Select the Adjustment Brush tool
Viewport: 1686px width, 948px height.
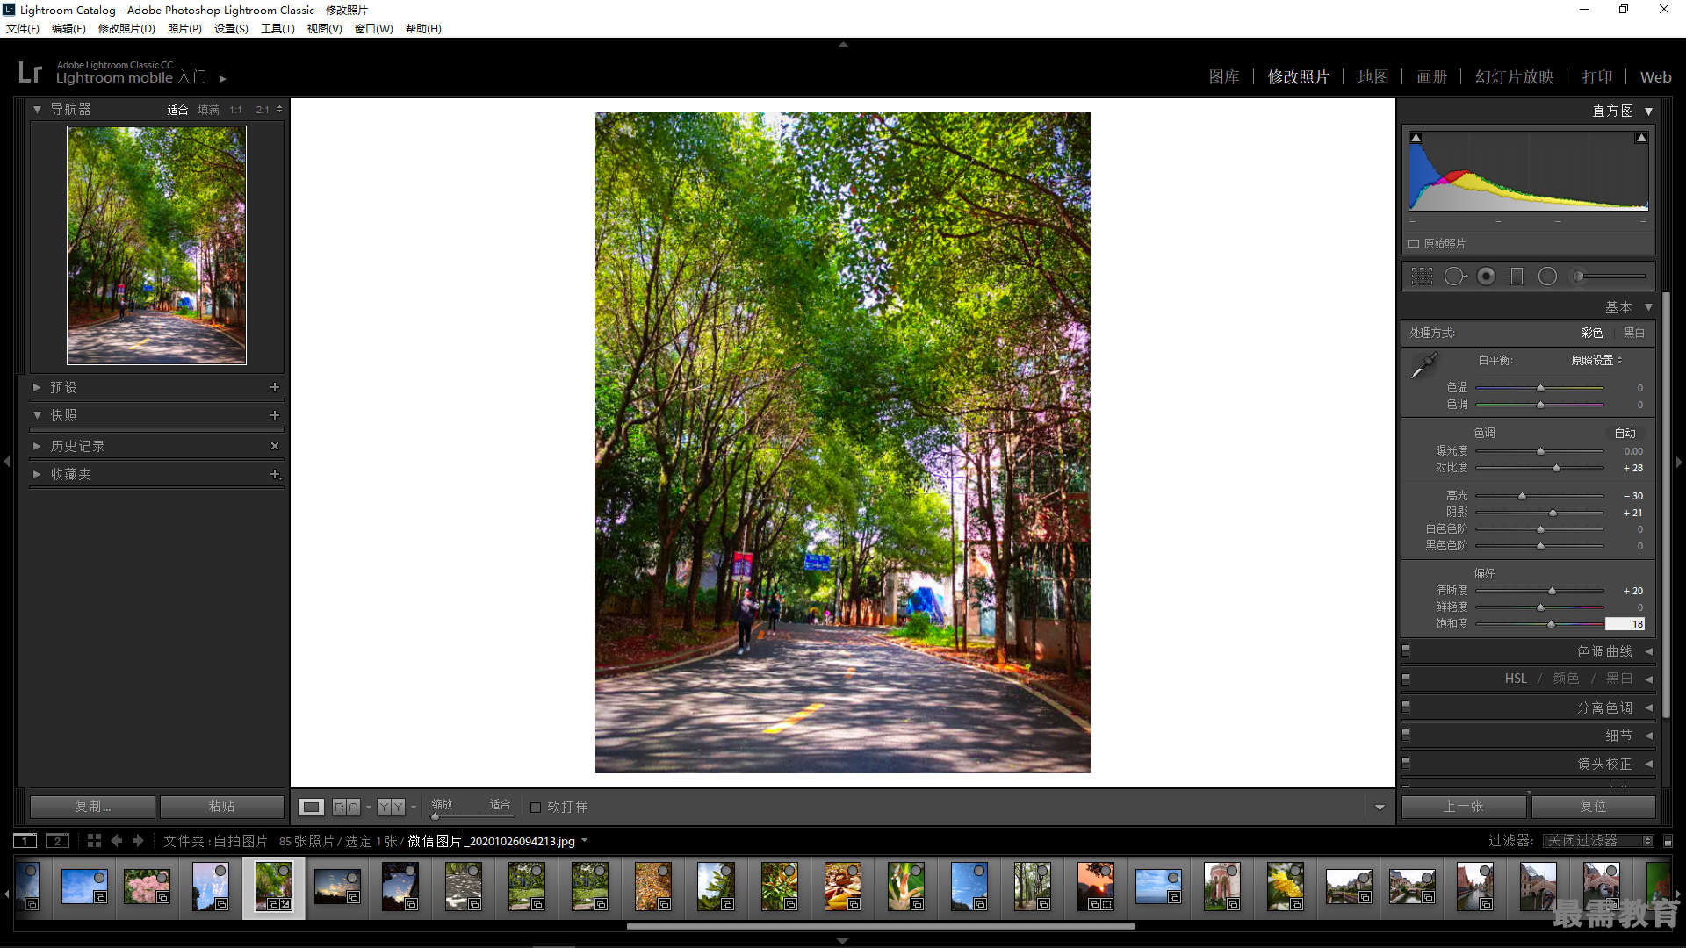[1608, 276]
